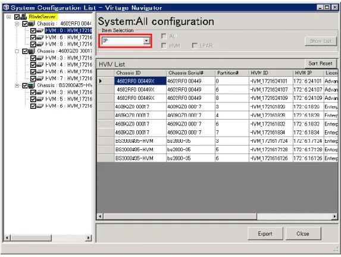Click the BladeServer root network icon
341x257 pixels.
pos(23,17)
